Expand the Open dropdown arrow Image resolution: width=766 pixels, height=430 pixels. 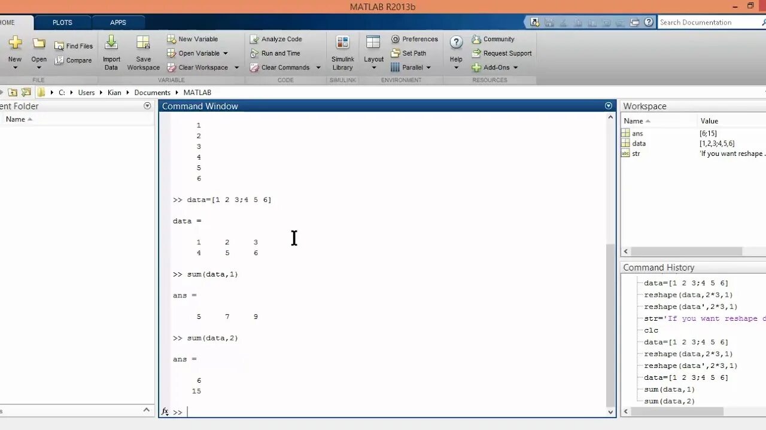pos(39,67)
